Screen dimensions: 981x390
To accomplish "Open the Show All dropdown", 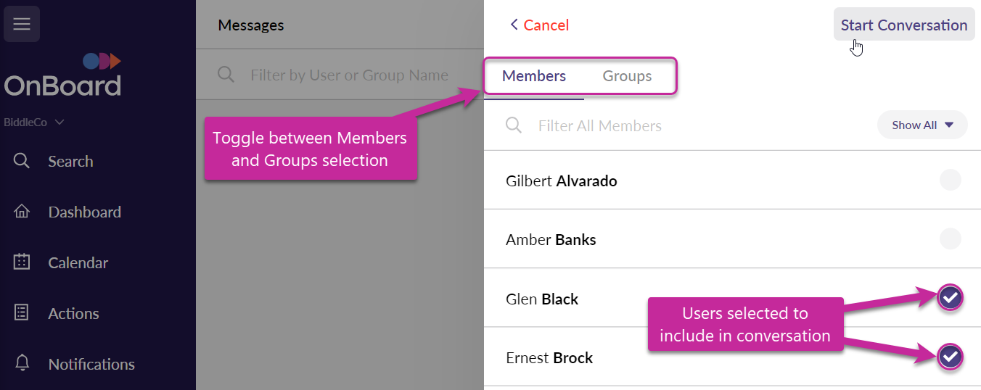I will pyautogui.click(x=922, y=125).
